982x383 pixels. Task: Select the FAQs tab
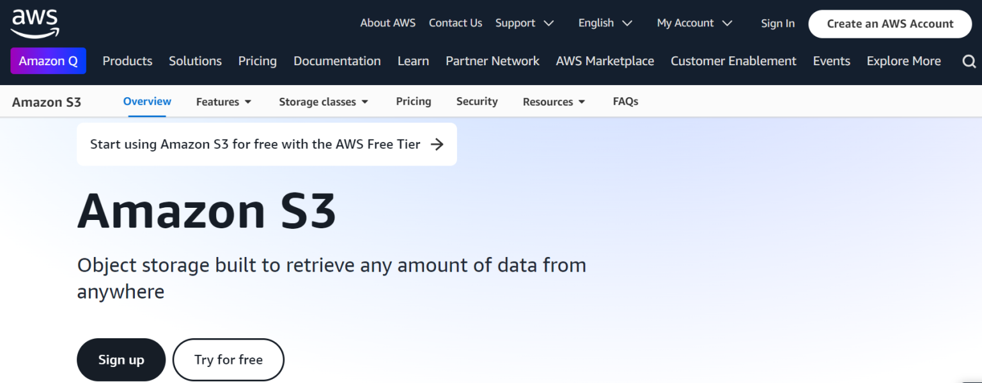(625, 101)
